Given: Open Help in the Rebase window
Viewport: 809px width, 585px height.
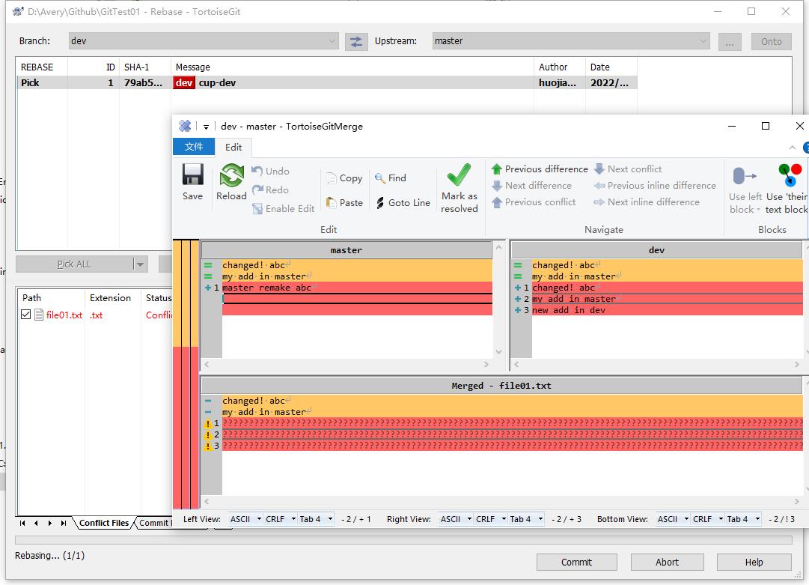Looking at the screenshot, I should tap(754, 562).
